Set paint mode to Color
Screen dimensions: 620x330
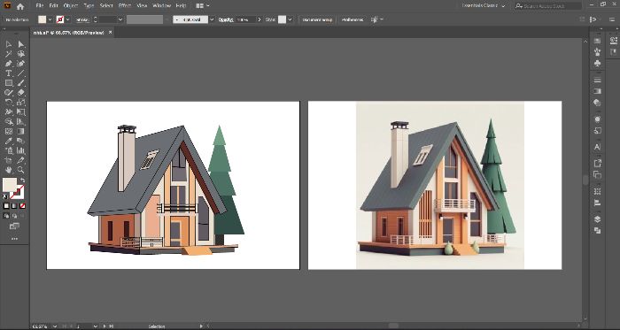[6, 206]
